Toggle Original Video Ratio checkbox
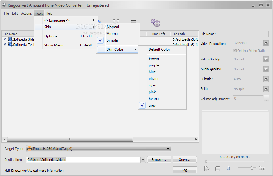This screenshot has width=273, height=176. pyautogui.click(x=234, y=51)
